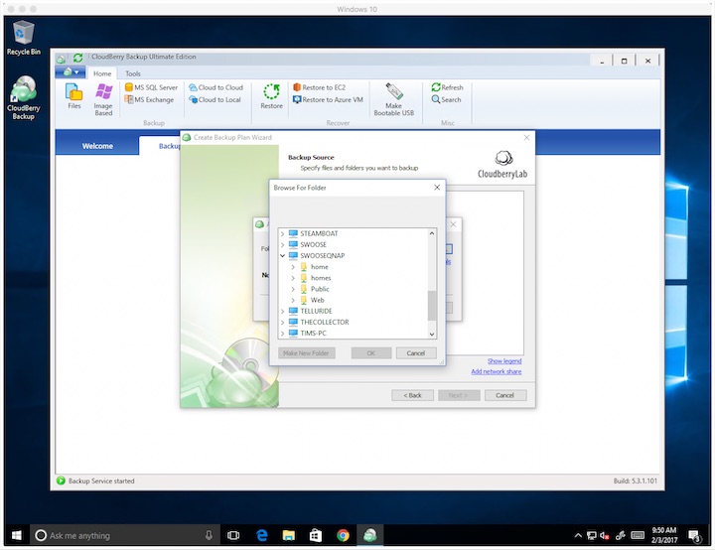
Task: Select CloudBerry Backup taskbar icon
Action: [x=369, y=535]
